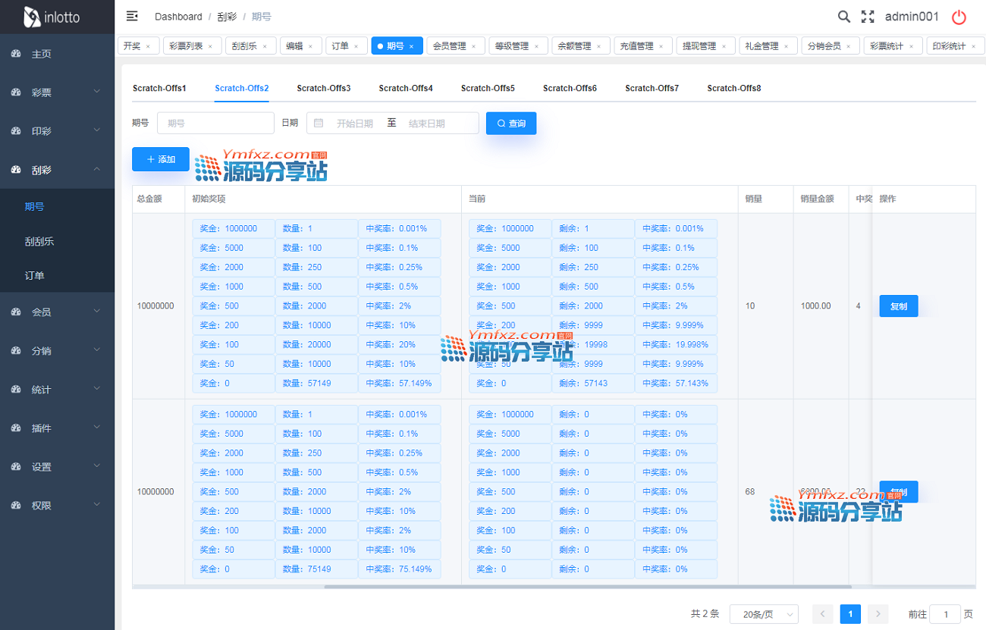Click the calendar icon in date range
986x630 pixels.
(x=319, y=123)
